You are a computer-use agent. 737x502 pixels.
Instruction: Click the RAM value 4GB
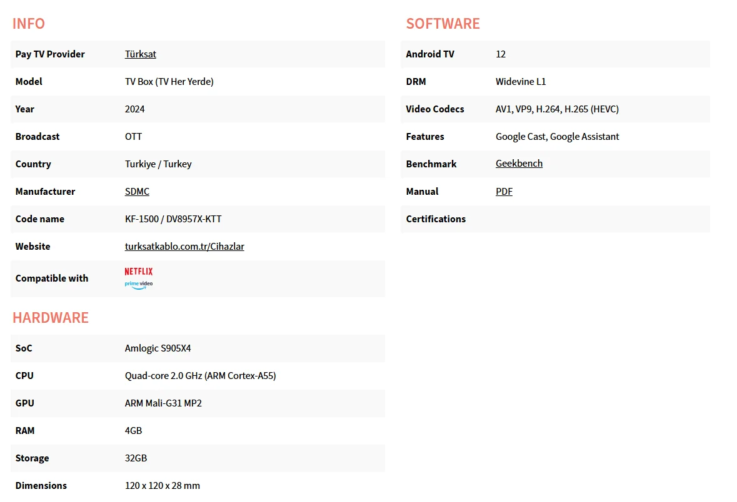click(133, 431)
